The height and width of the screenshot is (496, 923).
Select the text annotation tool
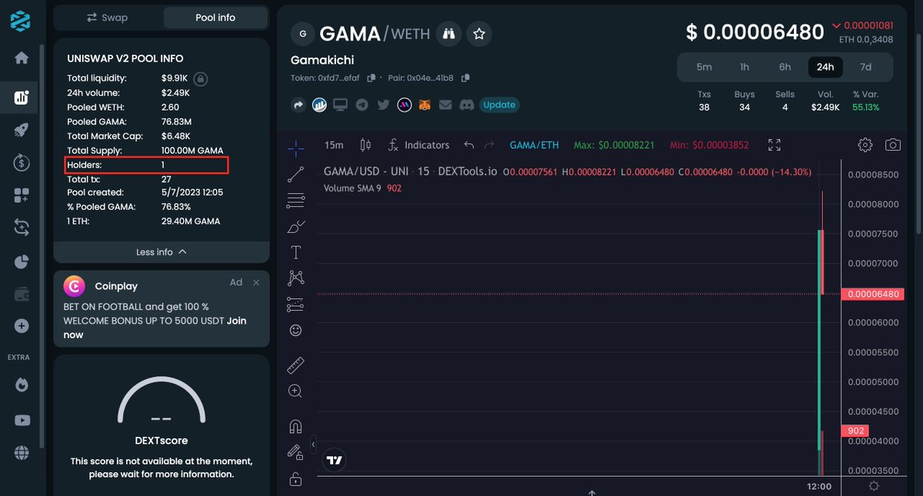[x=295, y=252]
